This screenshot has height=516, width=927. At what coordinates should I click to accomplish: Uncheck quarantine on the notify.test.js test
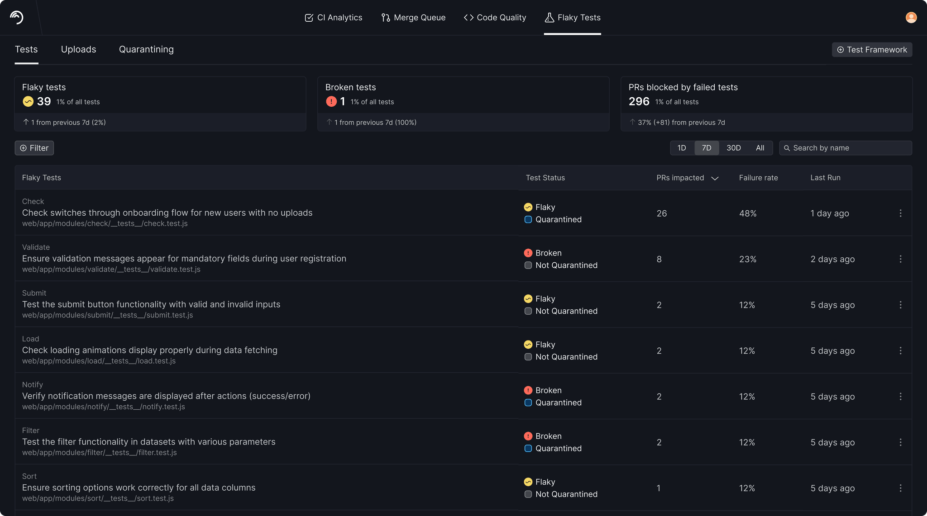[528, 402]
